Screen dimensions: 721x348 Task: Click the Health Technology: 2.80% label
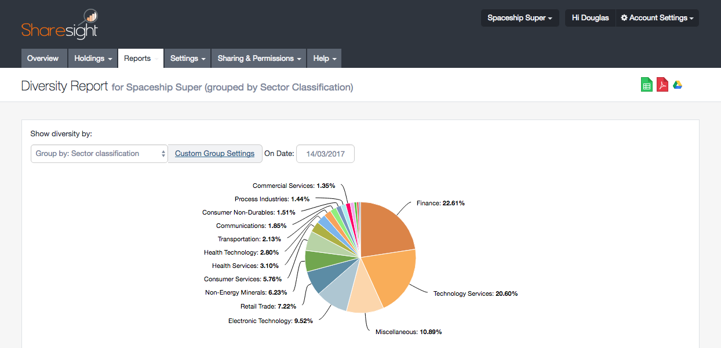point(241,253)
